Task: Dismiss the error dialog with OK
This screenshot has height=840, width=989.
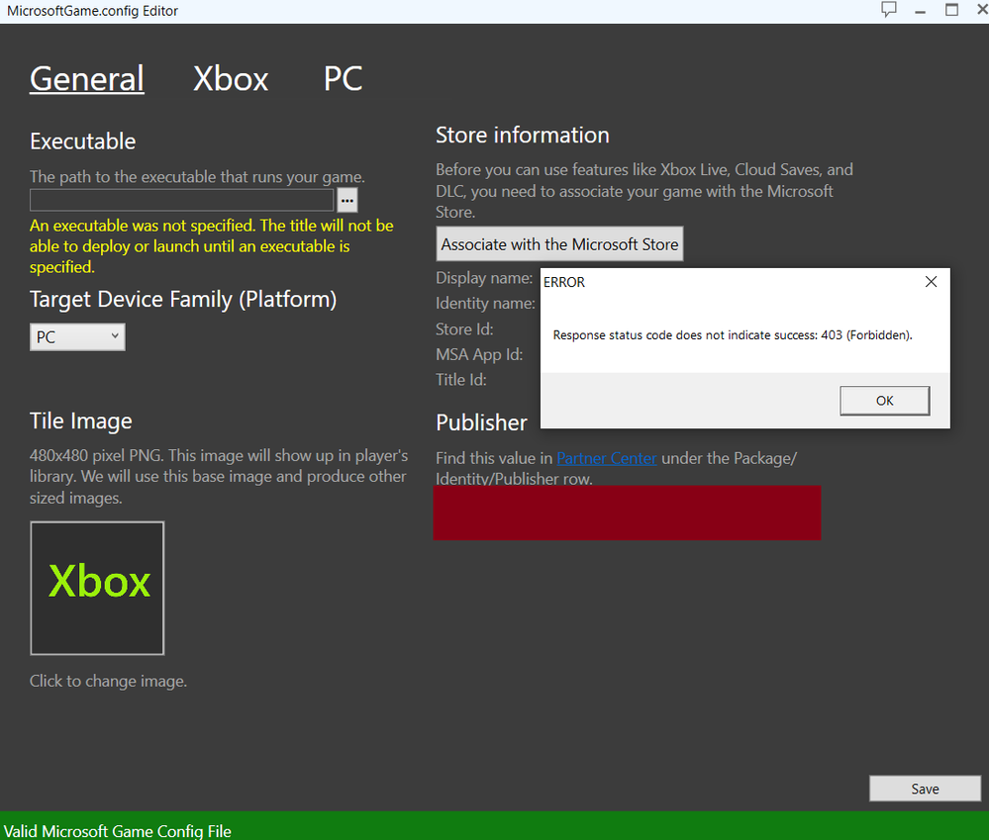Action: [x=884, y=401]
